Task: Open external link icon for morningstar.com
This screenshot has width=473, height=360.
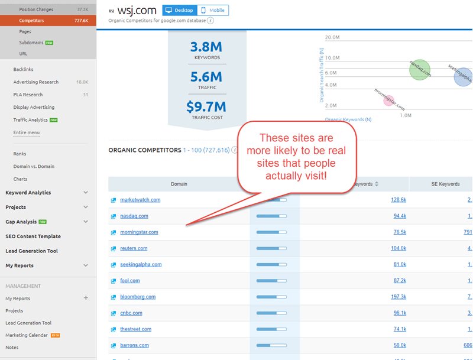Action: [x=114, y=232]
